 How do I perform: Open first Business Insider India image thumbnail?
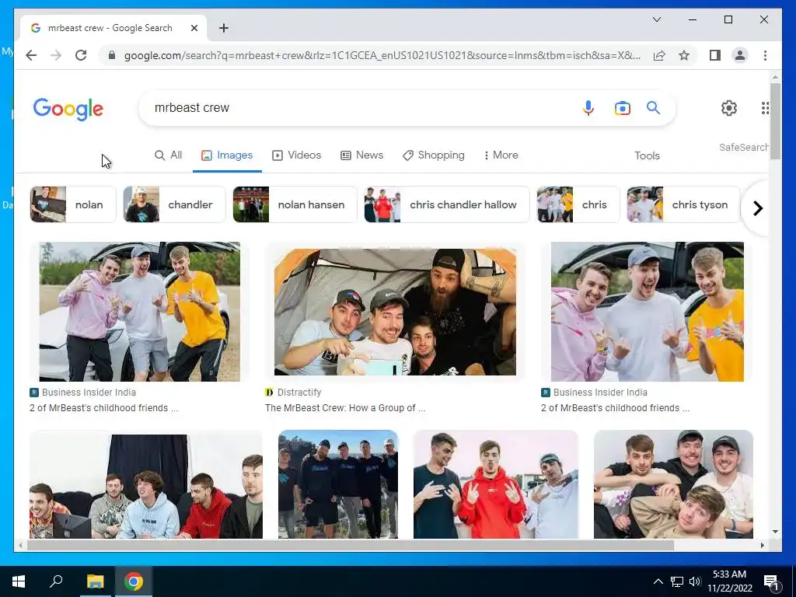point(140,312)
